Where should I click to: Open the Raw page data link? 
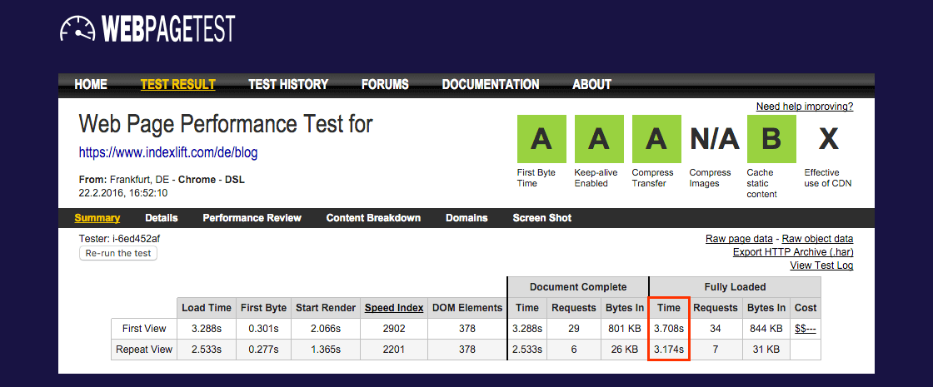(739, 239)
